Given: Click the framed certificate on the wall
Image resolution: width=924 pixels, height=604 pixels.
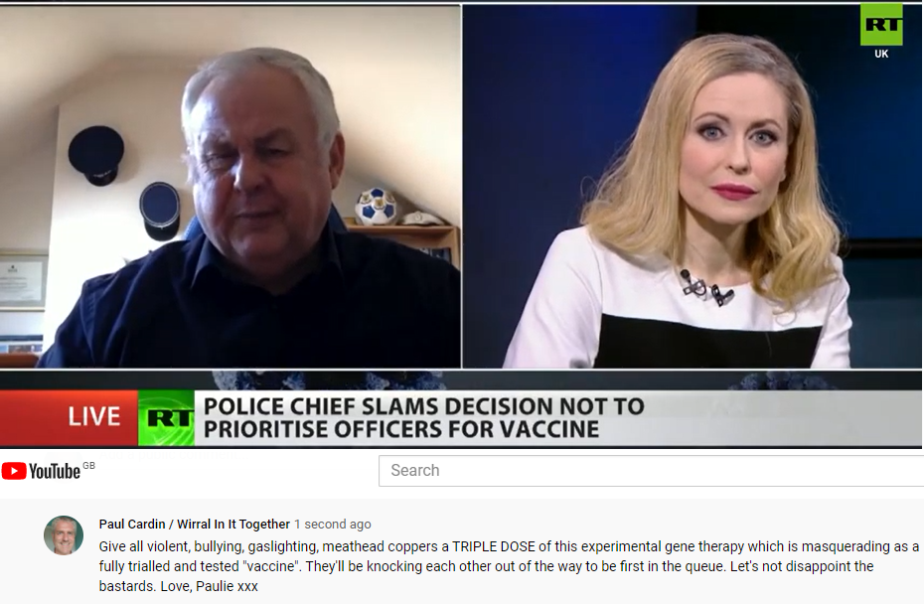Looking at the screenshot, I should click(23, 282).
